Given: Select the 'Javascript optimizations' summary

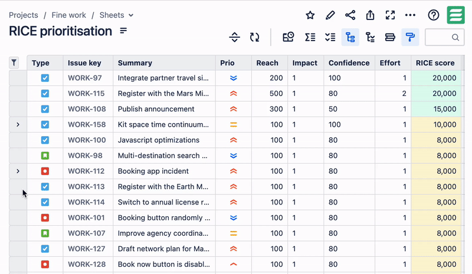Looking at the screenshot, I should [159, 140].
